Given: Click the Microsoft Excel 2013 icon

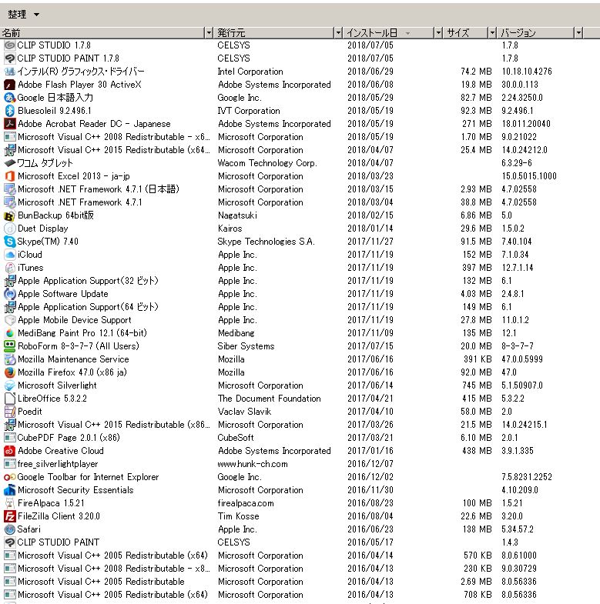Looking at the screenshot, I should 10,176.
